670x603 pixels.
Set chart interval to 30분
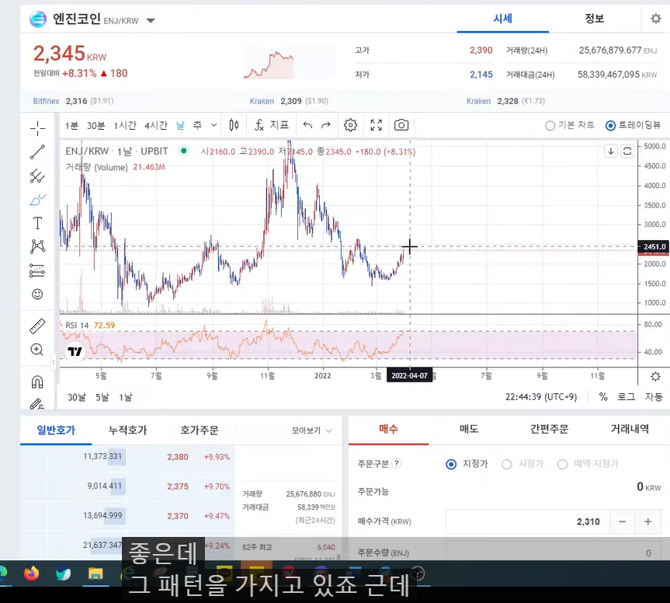(95, 126)
